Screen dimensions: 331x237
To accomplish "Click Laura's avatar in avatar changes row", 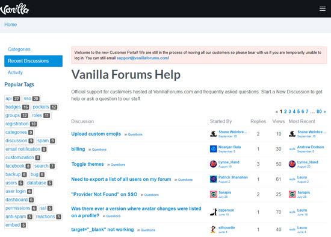I will 292,212.
